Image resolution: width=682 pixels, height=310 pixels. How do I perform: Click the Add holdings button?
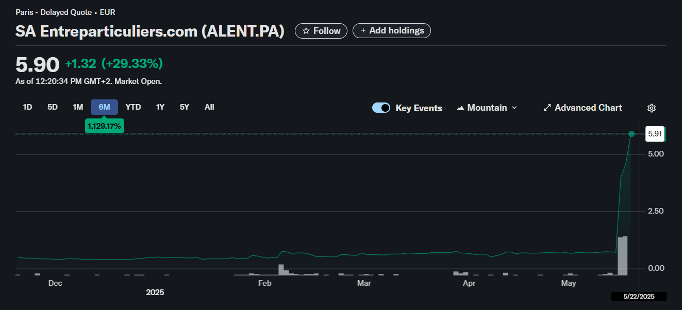pos(391,30)
